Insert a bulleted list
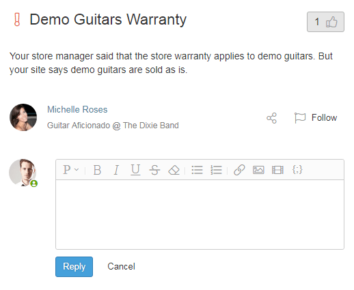Image resolution: width=354 pixels, height=290 pixels. click(x=197, y=170)
